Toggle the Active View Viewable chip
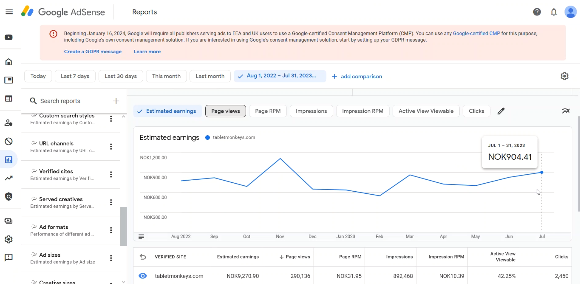This screenshot has width=580, height=284. (x=426, y=111)
